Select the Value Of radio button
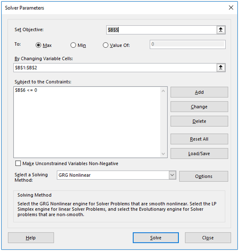 coord(105,45)
